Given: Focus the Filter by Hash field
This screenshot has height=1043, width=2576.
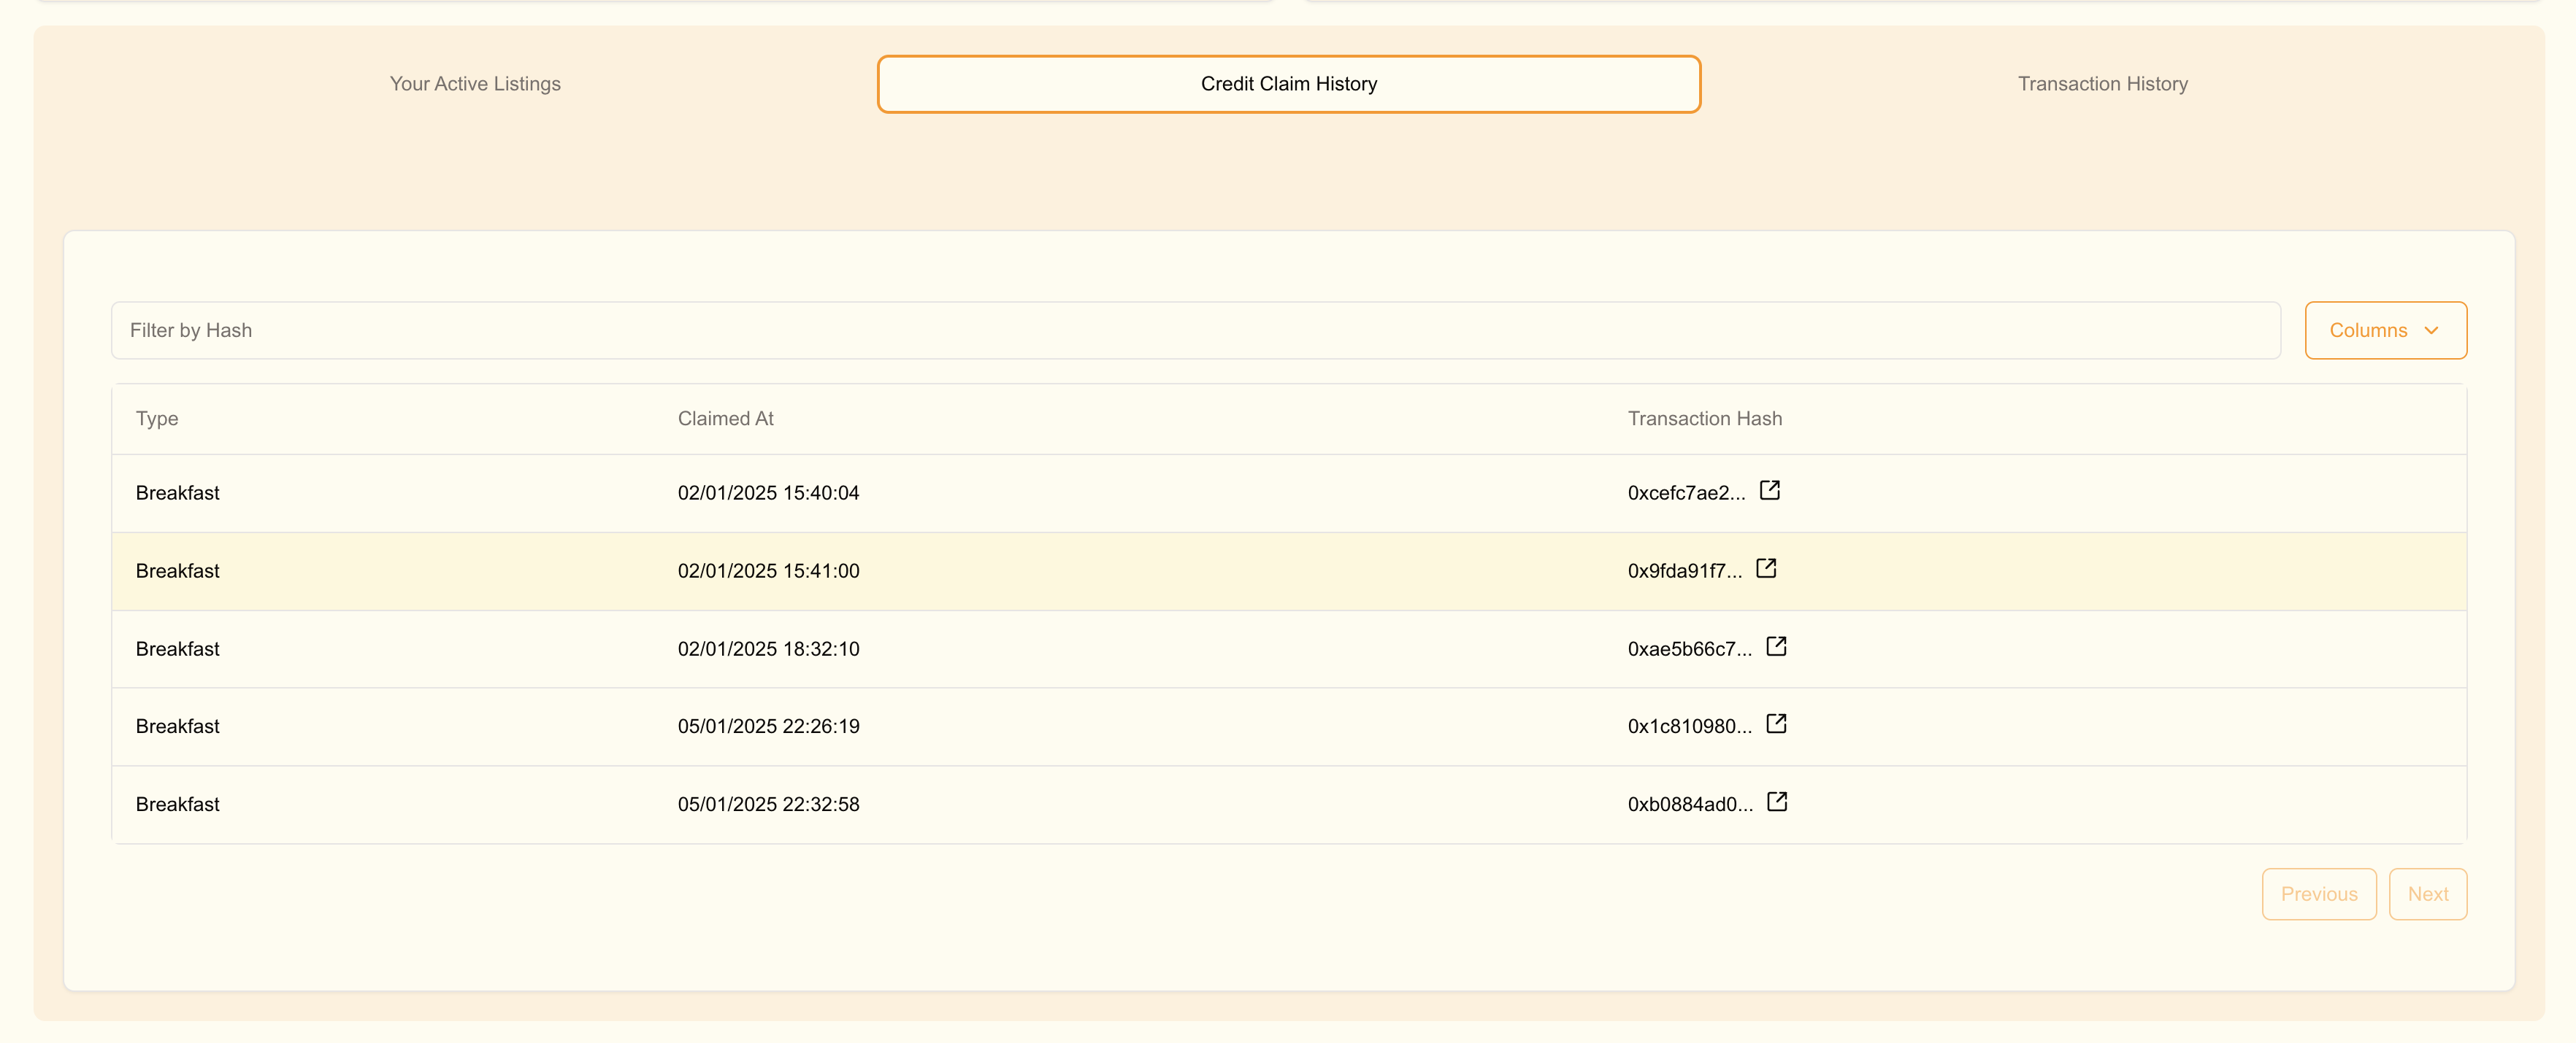Looking at the screenshot, I should click(1195, 330).
